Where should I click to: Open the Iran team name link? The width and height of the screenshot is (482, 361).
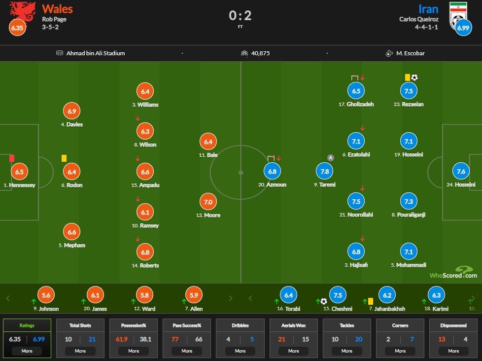coord(428,9)
